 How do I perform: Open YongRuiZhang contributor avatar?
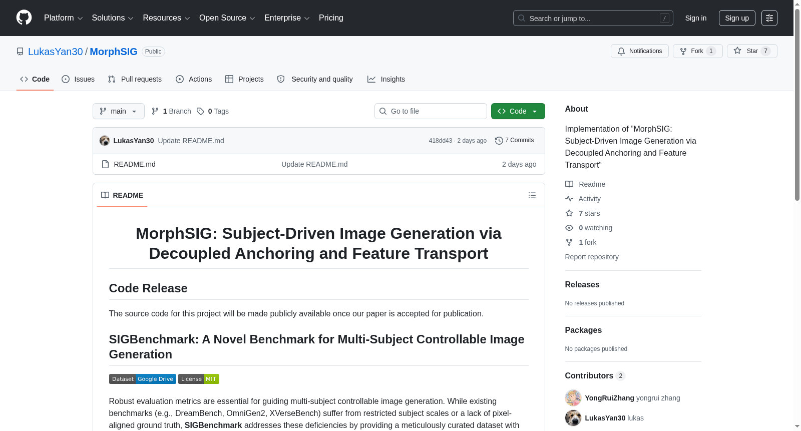(573, 398)
